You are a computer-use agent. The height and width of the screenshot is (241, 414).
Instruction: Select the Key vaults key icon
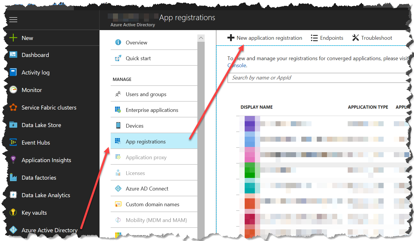coord(13,212)
